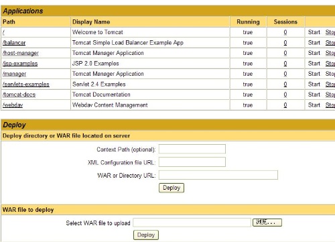
Task: Focus the Context Path (optional) field
Action: pyautogui.click(x=192, y=149)
